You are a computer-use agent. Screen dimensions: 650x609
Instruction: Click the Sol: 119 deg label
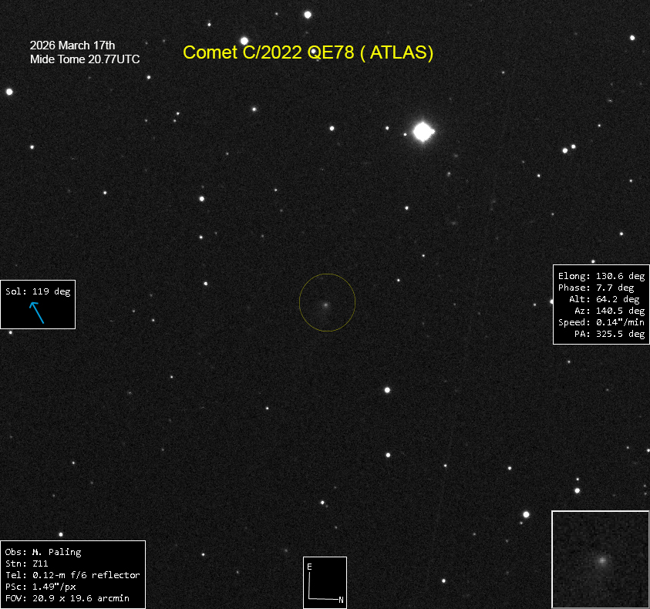38,291
